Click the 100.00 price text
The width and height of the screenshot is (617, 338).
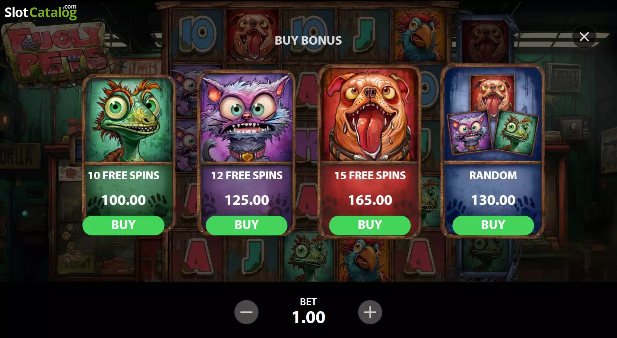124,200
